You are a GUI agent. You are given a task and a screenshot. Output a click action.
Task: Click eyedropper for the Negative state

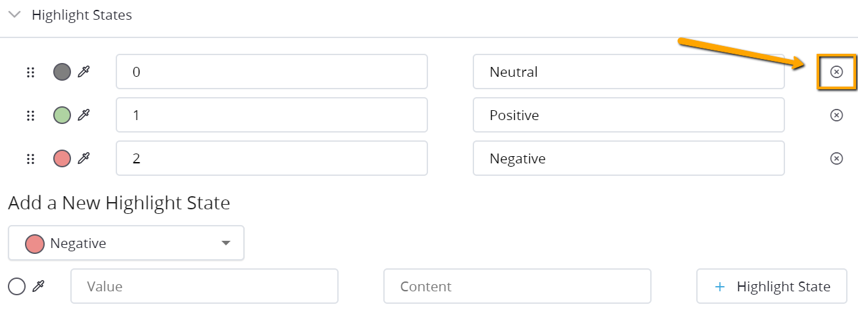click(x=83, y=159)
